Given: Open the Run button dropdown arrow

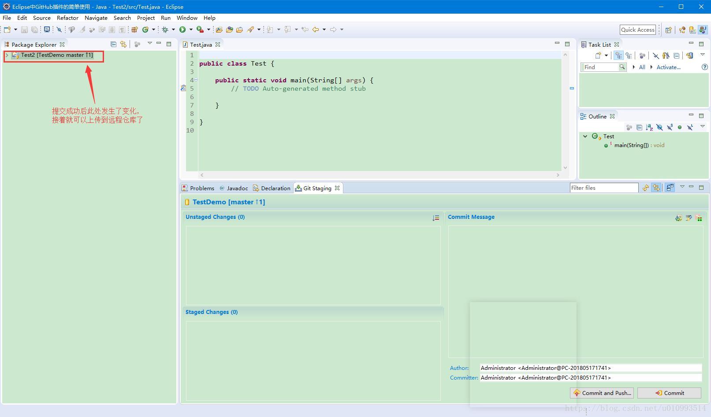Looking at the screenshot, I should (191, 30).
